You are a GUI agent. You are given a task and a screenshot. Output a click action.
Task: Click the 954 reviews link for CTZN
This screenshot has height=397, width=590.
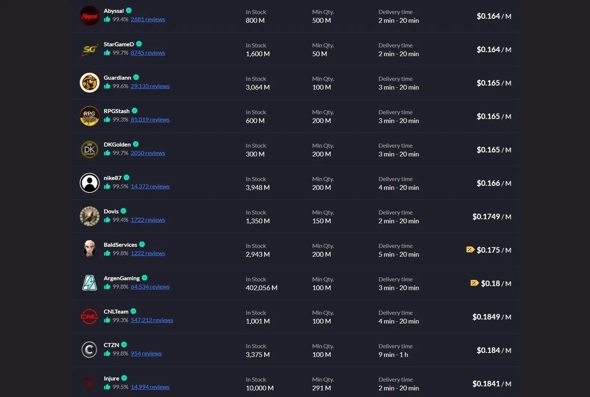pyautogui.click(x=146, y=353)
